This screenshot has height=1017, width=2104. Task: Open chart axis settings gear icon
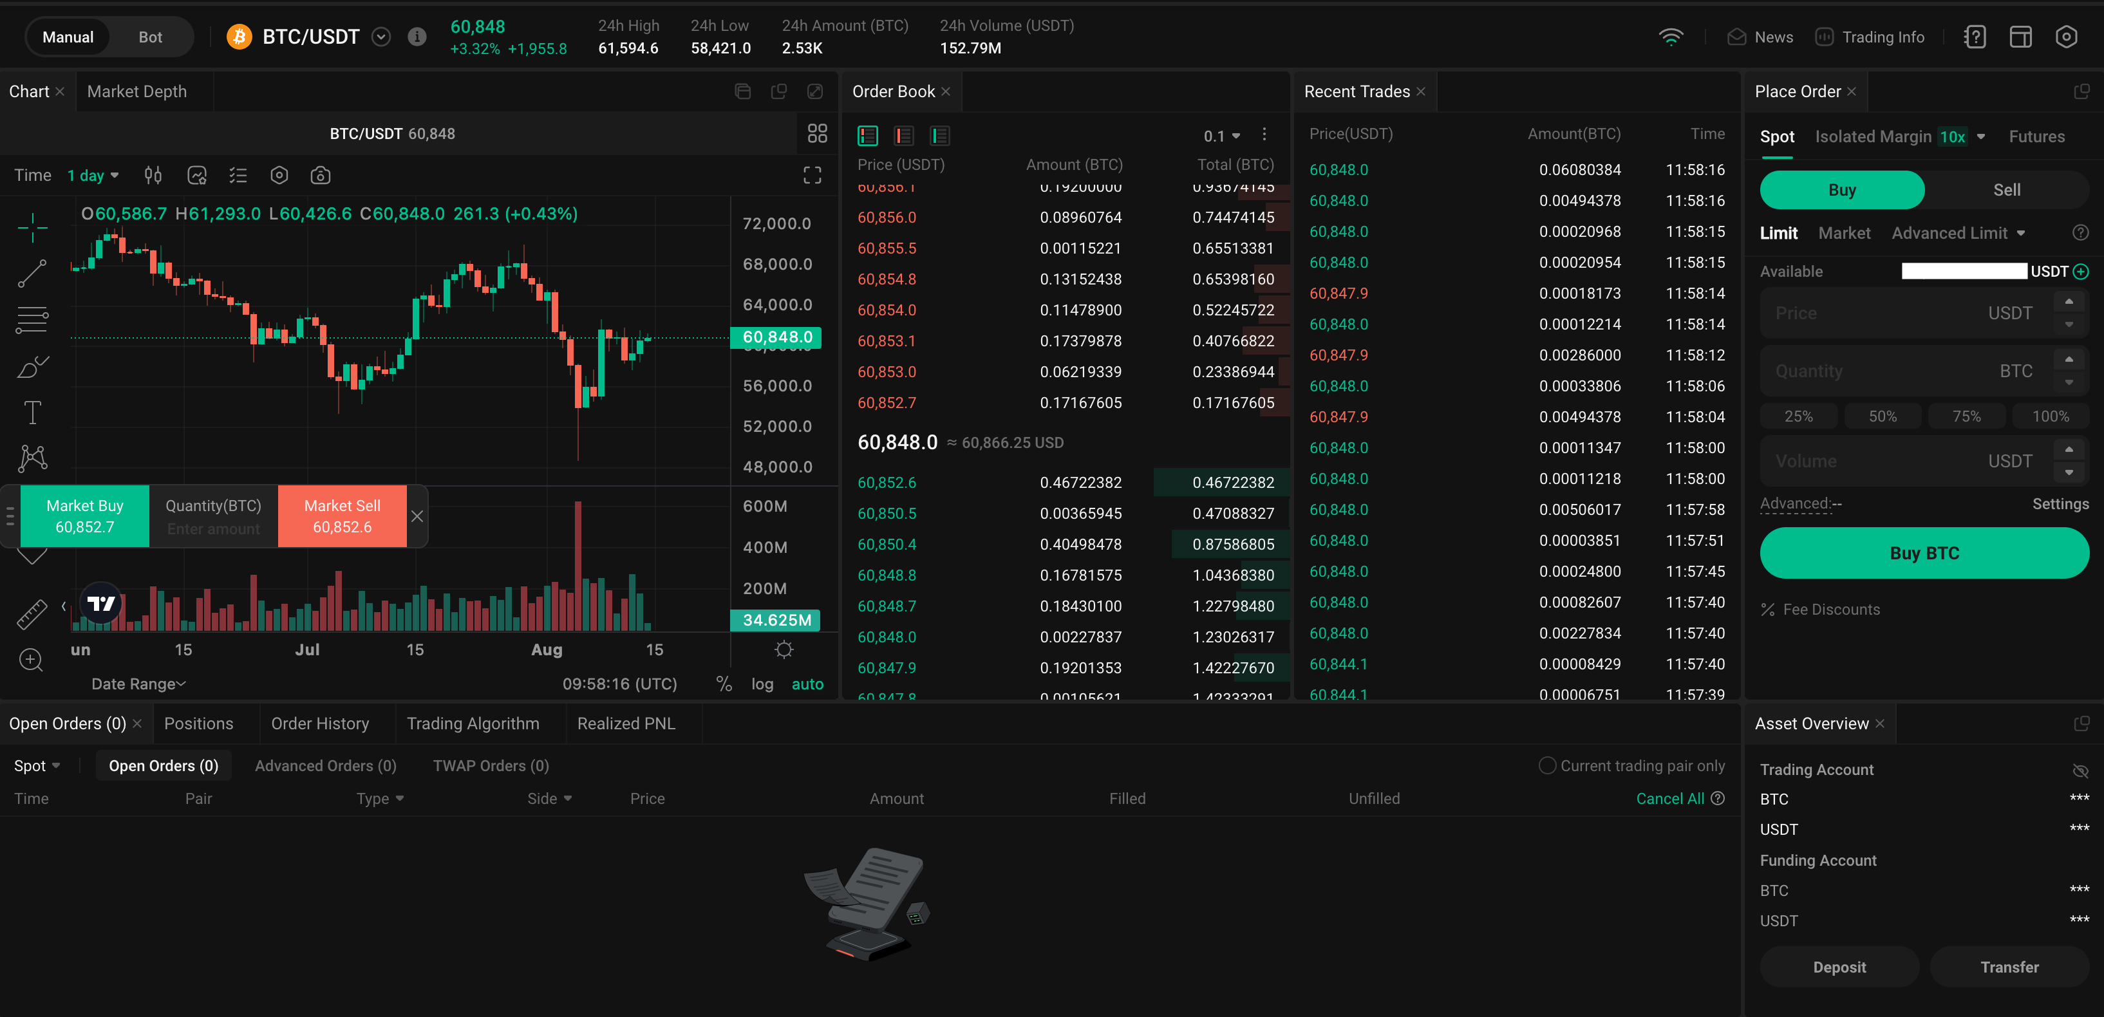click(x=784, y=649)
